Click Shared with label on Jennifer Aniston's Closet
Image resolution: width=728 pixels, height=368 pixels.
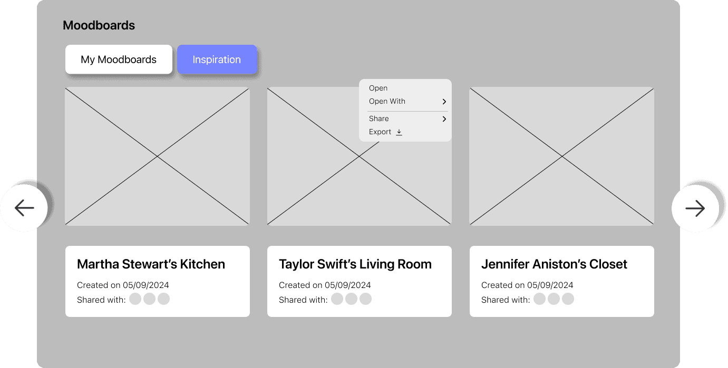506,300
